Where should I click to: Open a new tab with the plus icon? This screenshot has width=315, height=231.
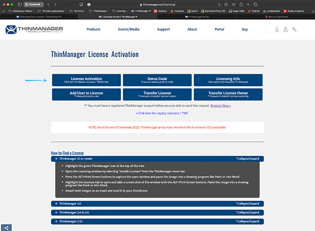coord(248,4)
